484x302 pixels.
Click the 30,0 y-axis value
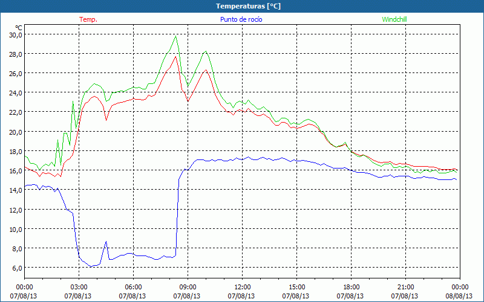[x=16, y=35]
